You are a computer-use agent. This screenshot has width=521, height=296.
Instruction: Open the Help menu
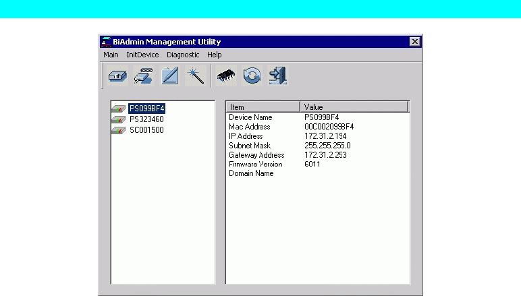(215, 55)
